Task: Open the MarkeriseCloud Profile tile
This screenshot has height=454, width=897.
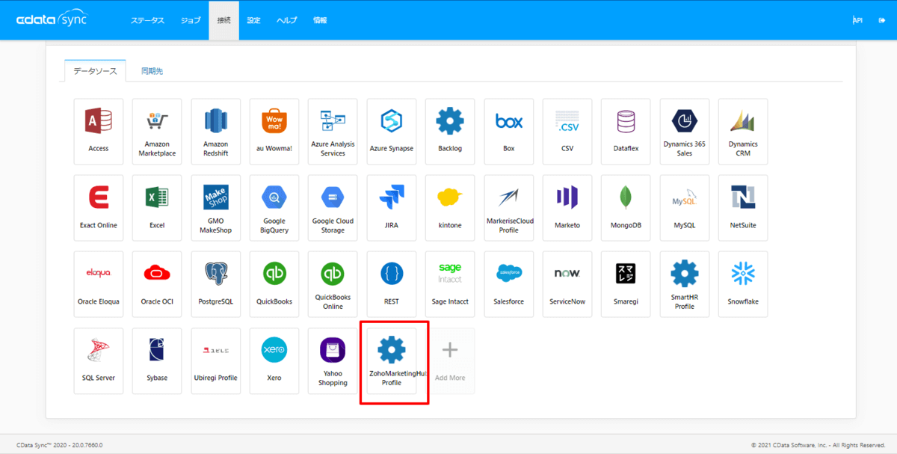Action: (x=509, y=208)
